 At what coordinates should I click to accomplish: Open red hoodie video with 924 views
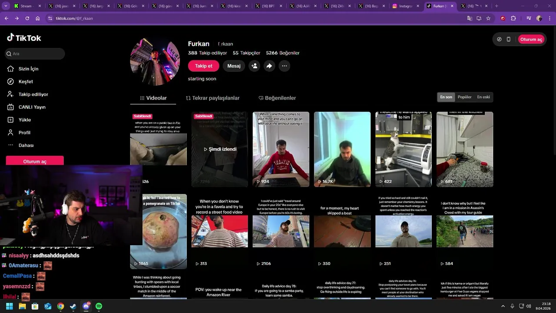tap(281, 149)
